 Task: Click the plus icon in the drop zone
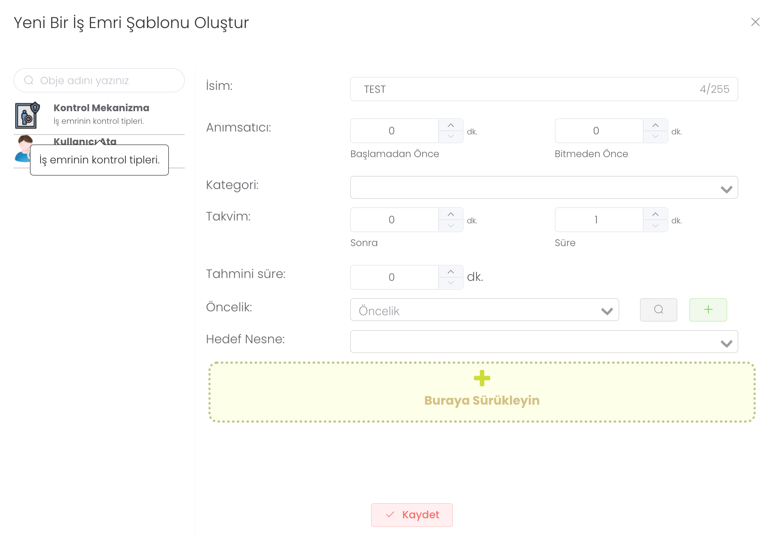click(x=481, y=378)
